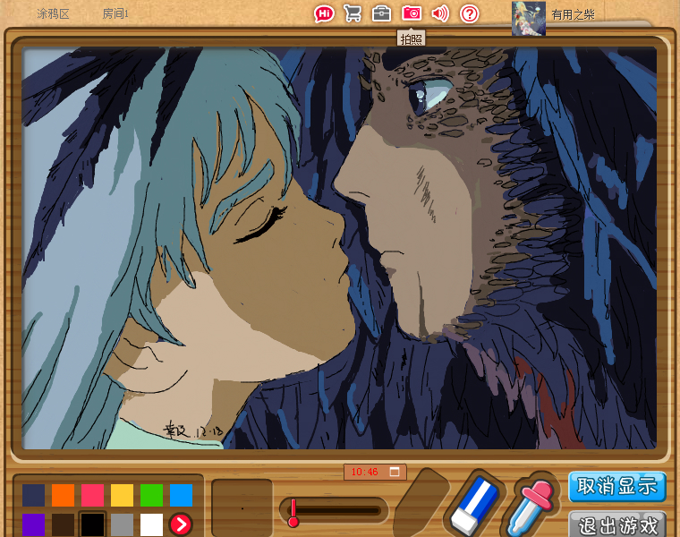Take a photo with the camera icon
The height and width of the screenshot is (537, 680).
[x=412, y=13]
